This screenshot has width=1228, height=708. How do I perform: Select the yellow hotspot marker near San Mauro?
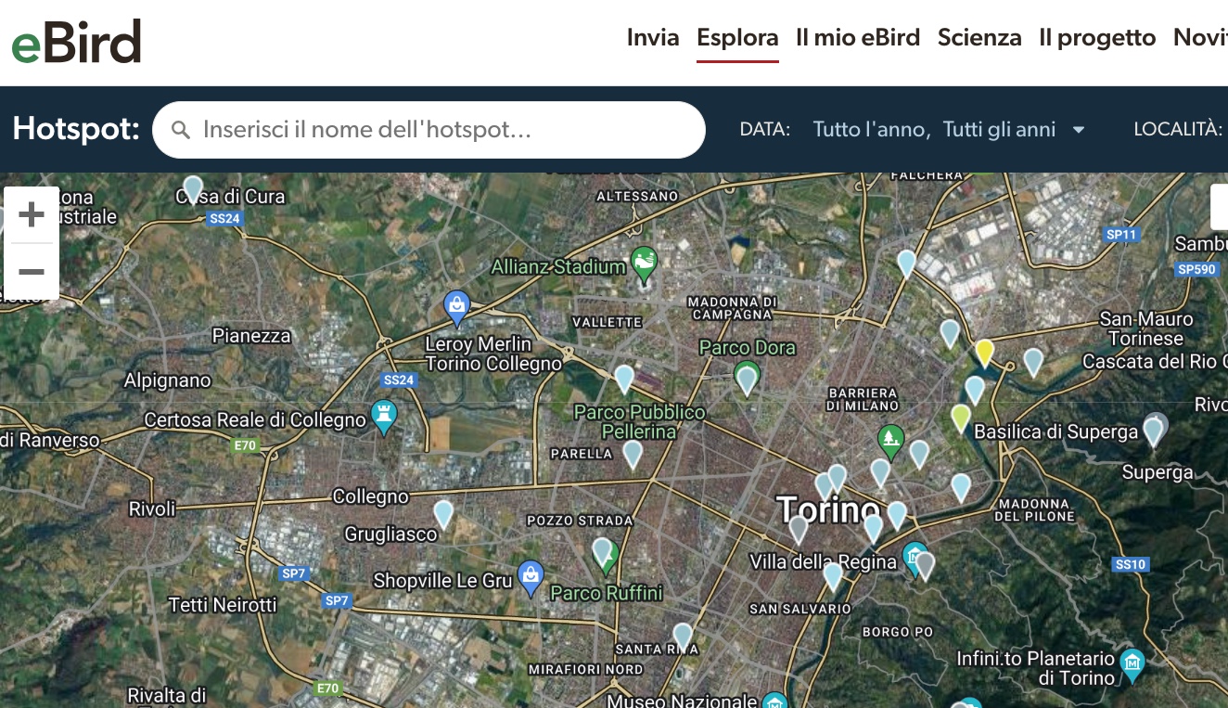[985, 353]
